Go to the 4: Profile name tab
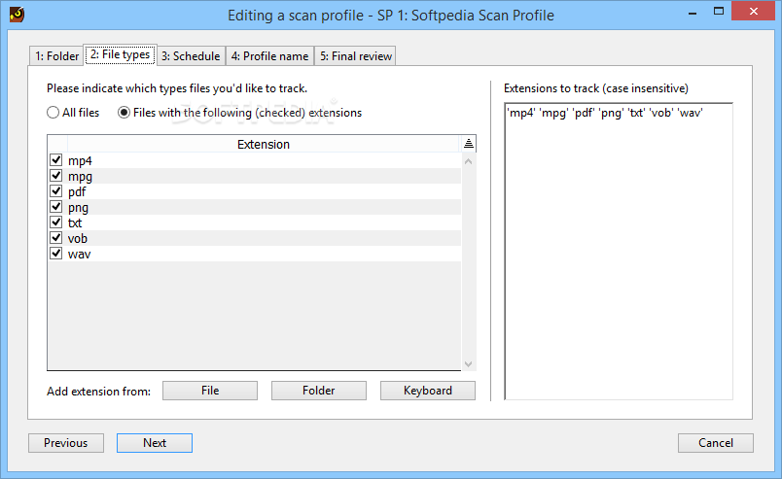The height and width of the screenshot is (479, 782). point(269,56)
